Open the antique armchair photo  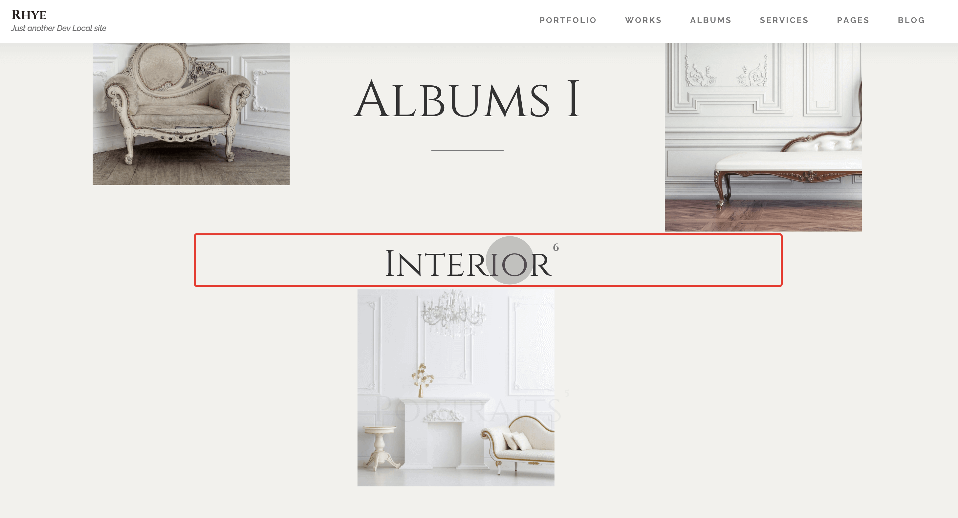(x=191, y=114)
